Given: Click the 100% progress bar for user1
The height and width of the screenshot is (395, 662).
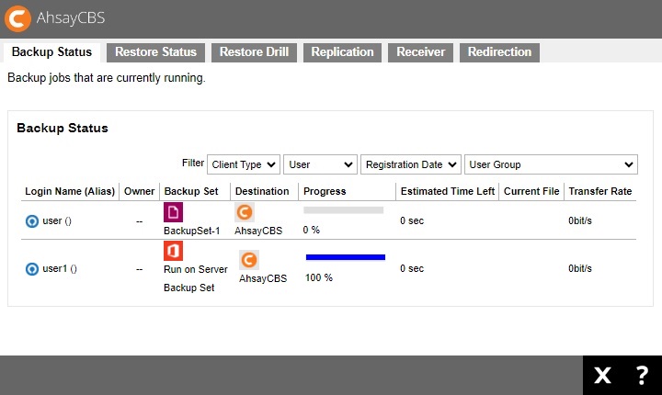Looking at the screenshot, I should coord(345,257).
